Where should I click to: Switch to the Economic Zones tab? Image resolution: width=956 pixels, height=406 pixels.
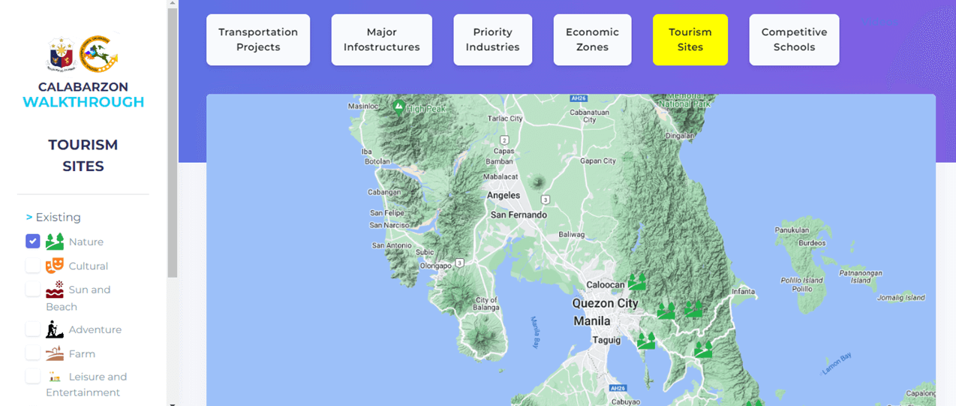[x=592, y=40]
